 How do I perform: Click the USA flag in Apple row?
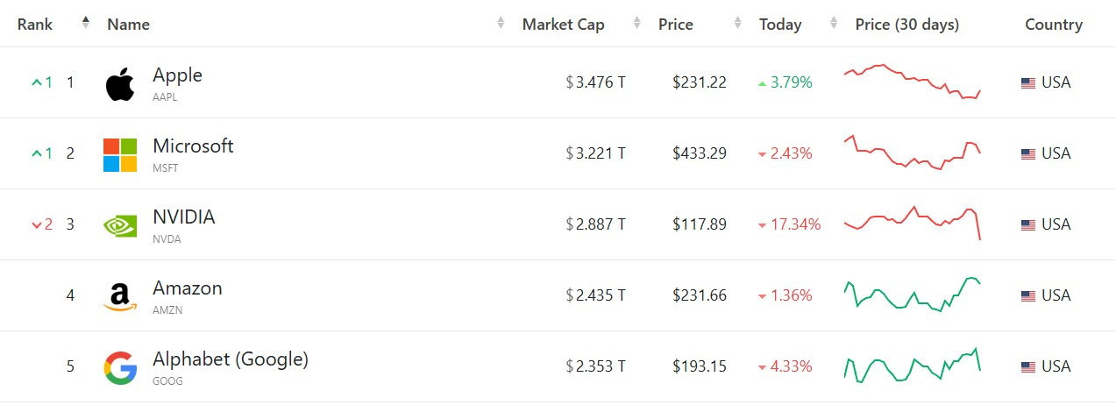pyautogui.click(x=1028, y=83)
